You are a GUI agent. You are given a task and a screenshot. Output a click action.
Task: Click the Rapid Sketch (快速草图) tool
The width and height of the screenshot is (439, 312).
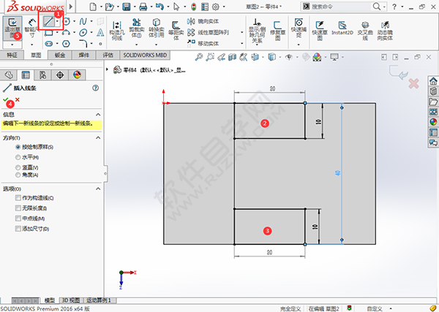point(320,31)
